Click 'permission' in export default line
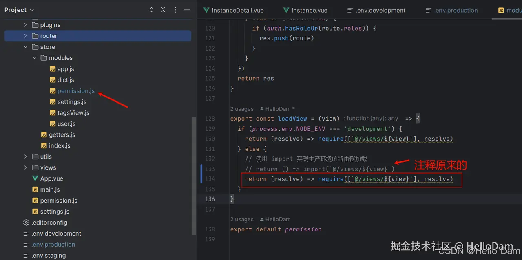Image resolution: width=522 pixels, height=260 pixels. [x=303, y=229]
